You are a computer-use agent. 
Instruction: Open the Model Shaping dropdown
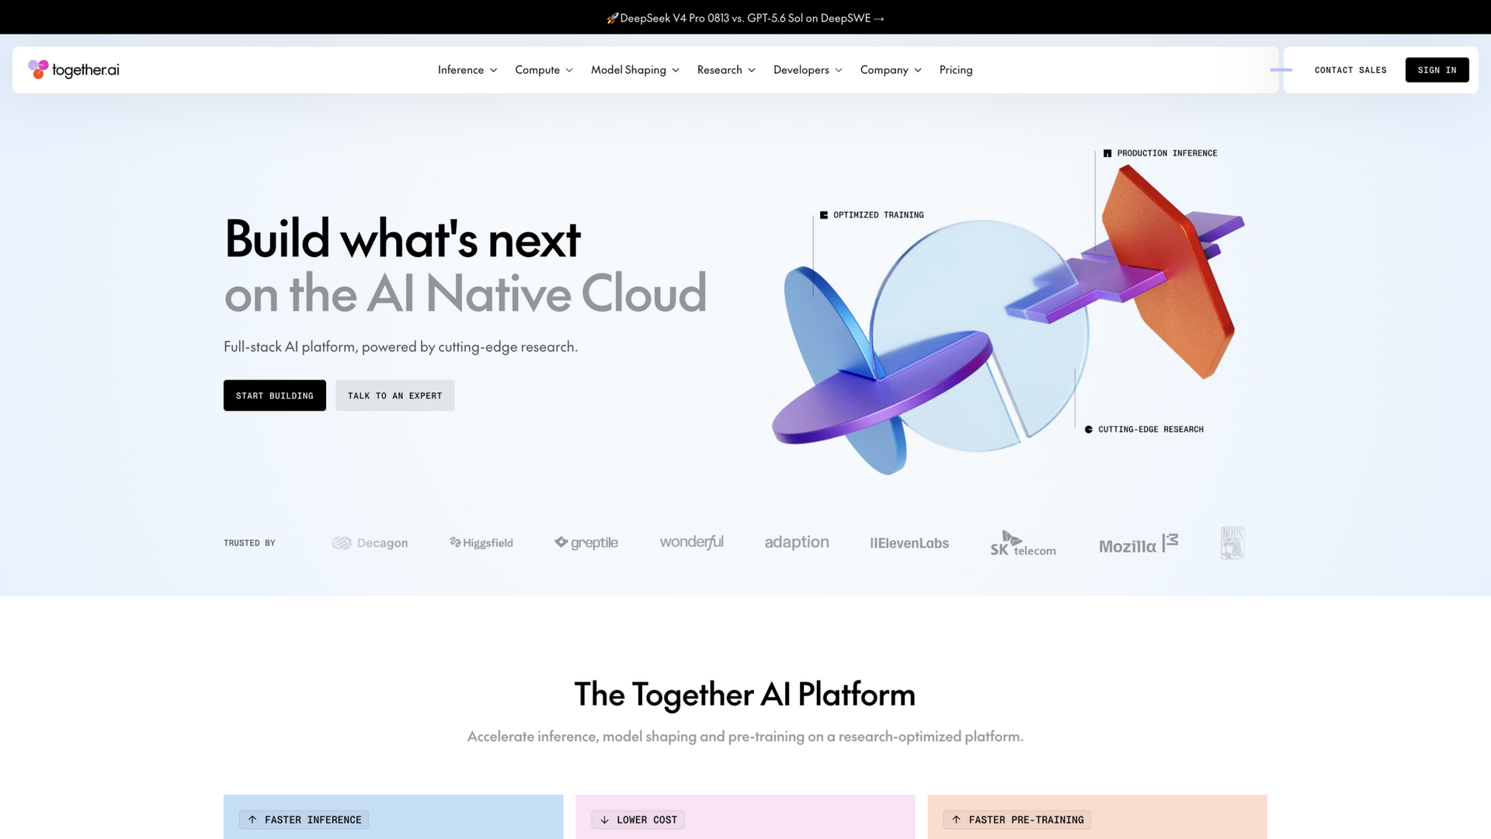635,70
